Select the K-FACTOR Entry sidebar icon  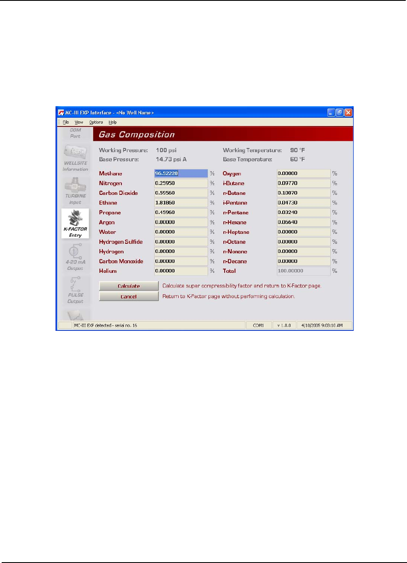75,223
